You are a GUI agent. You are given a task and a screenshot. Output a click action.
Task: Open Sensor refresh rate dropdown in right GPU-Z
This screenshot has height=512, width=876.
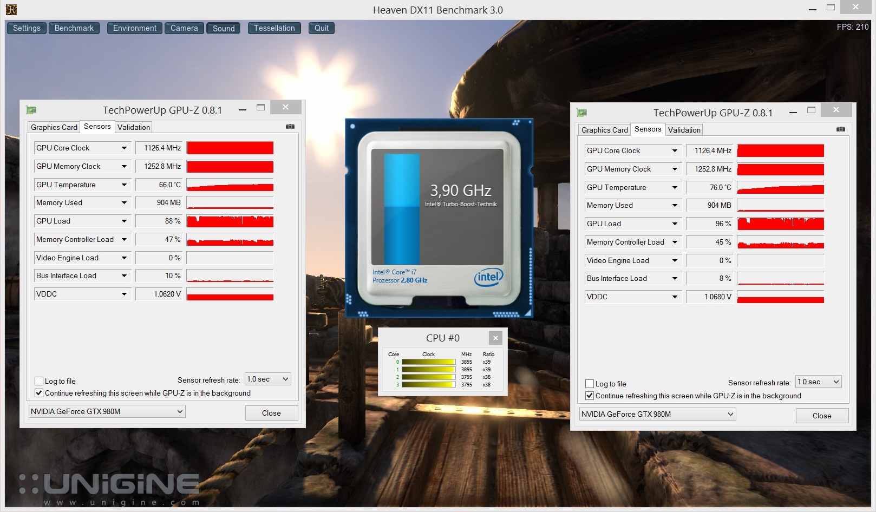point(819,382)
